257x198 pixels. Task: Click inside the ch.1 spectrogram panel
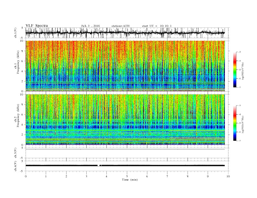tap(125, 66)
